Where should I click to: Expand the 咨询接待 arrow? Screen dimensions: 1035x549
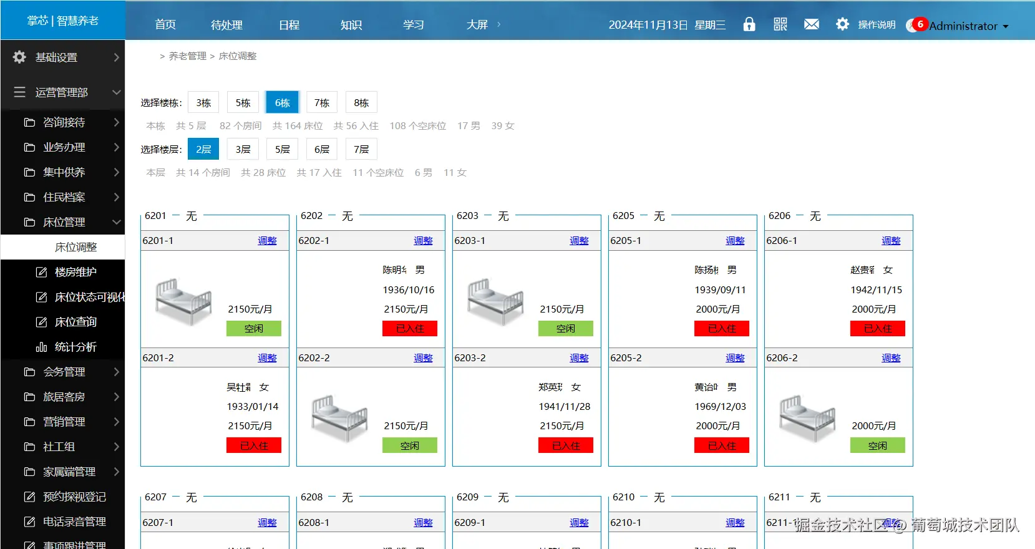click(116, 122)
